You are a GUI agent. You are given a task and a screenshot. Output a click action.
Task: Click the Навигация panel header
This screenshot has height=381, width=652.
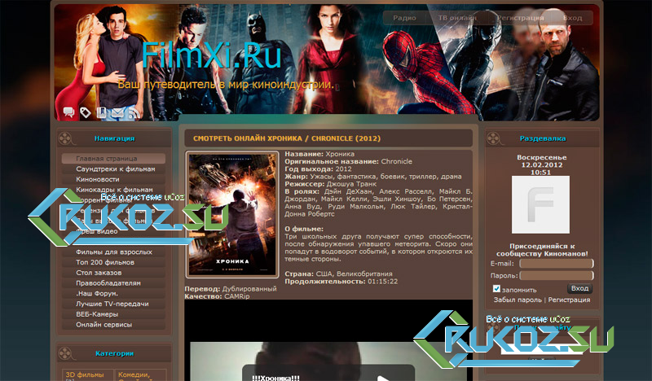[114, 138]
